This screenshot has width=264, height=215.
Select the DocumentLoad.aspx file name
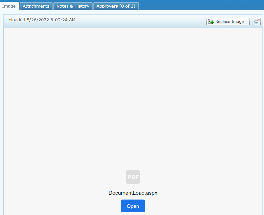tap(133, 193)
